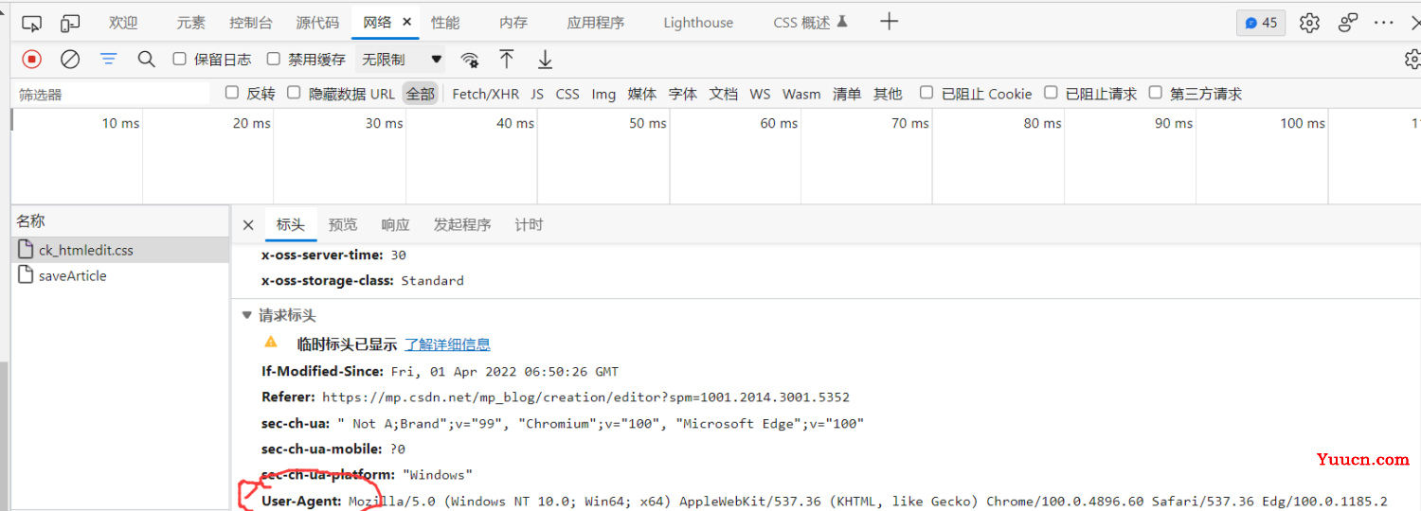The image size is (1421, 511).
Task: Toggle the Hide data URLs checkbox
Action: click(294, 93)
